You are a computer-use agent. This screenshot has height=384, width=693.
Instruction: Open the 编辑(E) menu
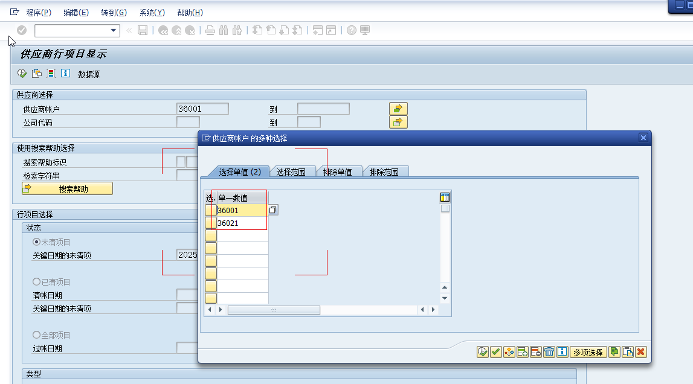[x=76, y=13]
